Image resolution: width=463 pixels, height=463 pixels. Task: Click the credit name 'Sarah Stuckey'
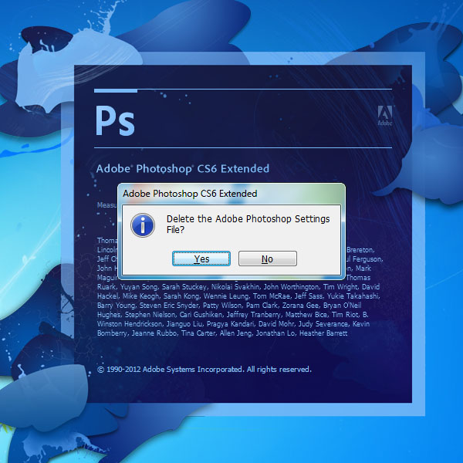tap(184, 287)
